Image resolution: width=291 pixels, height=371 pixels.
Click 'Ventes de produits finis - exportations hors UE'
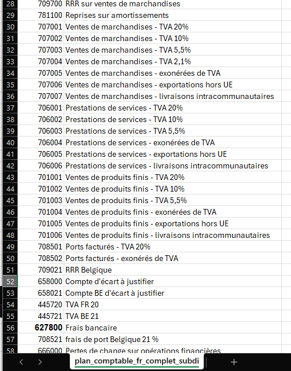pyautogui.click(x=172, y=223)
